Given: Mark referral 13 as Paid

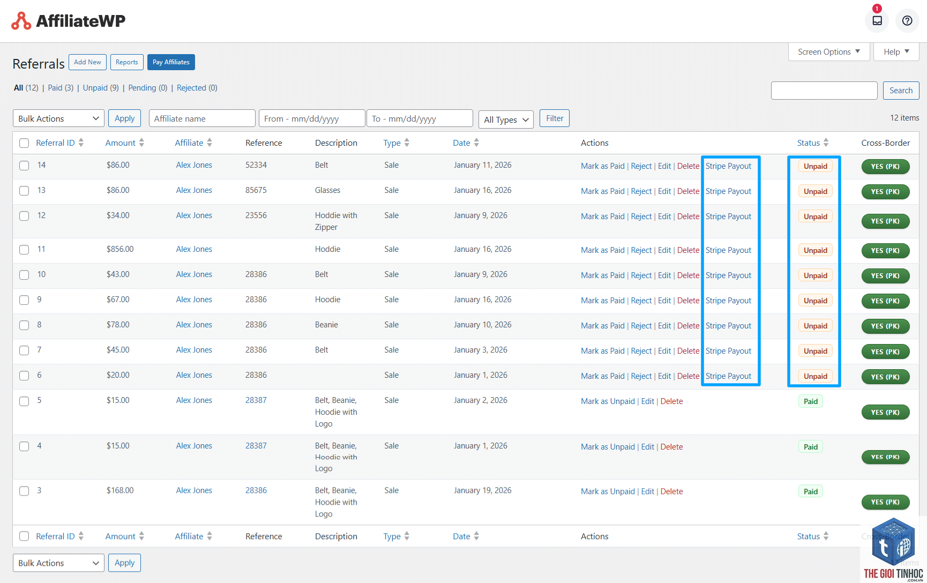Looking at the screenshot, I should pyautogui.click(x=603, y=191).
